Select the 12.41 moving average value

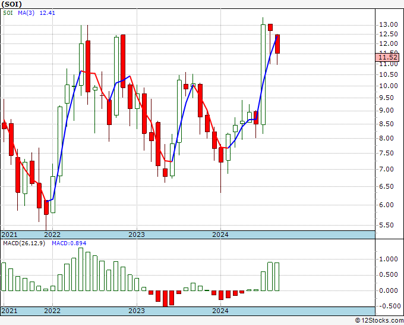point(47,13)
